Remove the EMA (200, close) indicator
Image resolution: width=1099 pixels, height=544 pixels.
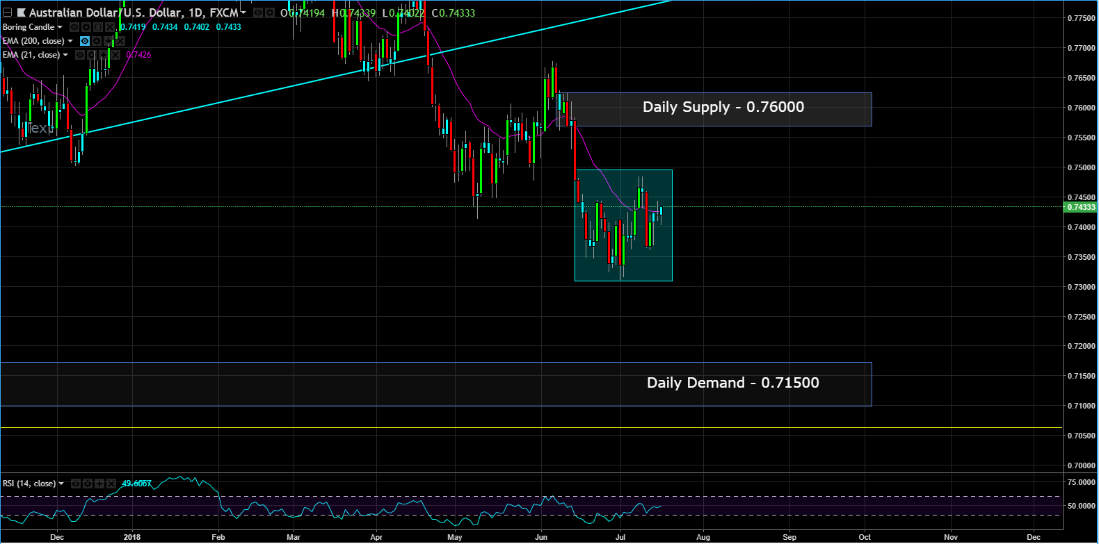coord(120,41)
